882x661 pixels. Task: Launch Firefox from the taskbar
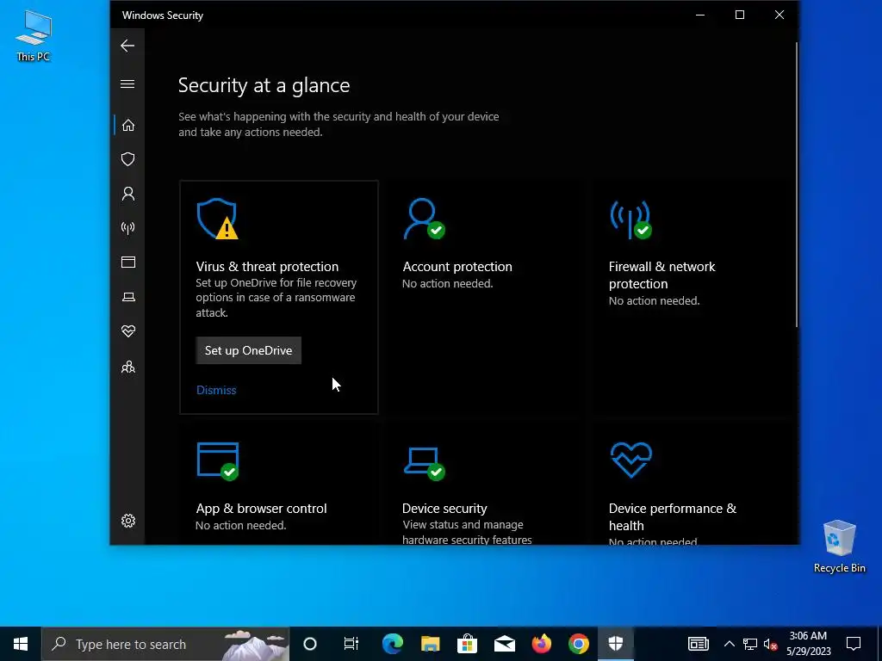point(542,644)
